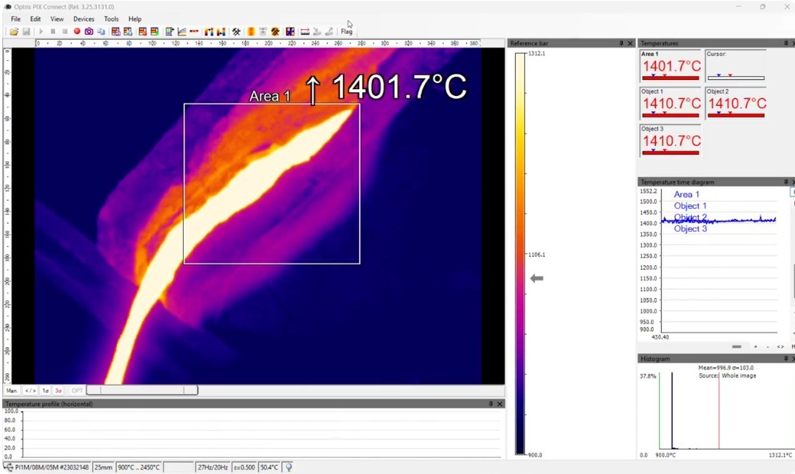Click the play button in the toolbar
Image resolution: width=795 pixels, height=474 pixels.
(x=41, y=31)
